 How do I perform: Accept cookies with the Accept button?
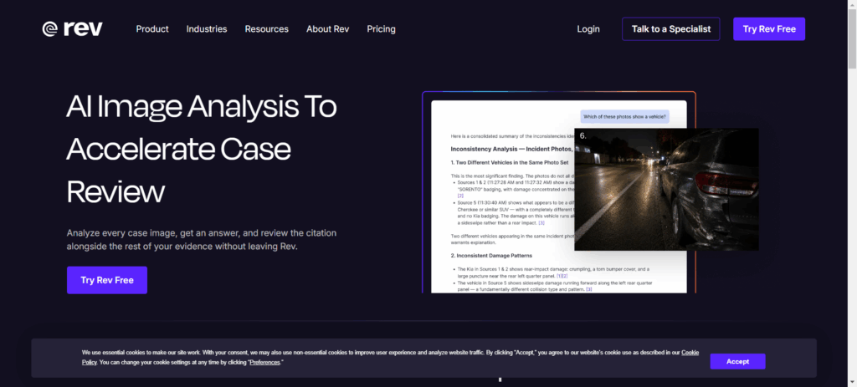[738, 361]
